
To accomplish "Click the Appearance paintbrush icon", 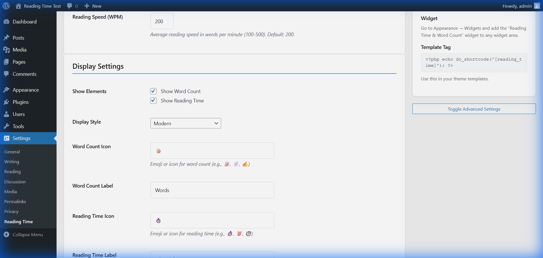I will coord(7,90).
